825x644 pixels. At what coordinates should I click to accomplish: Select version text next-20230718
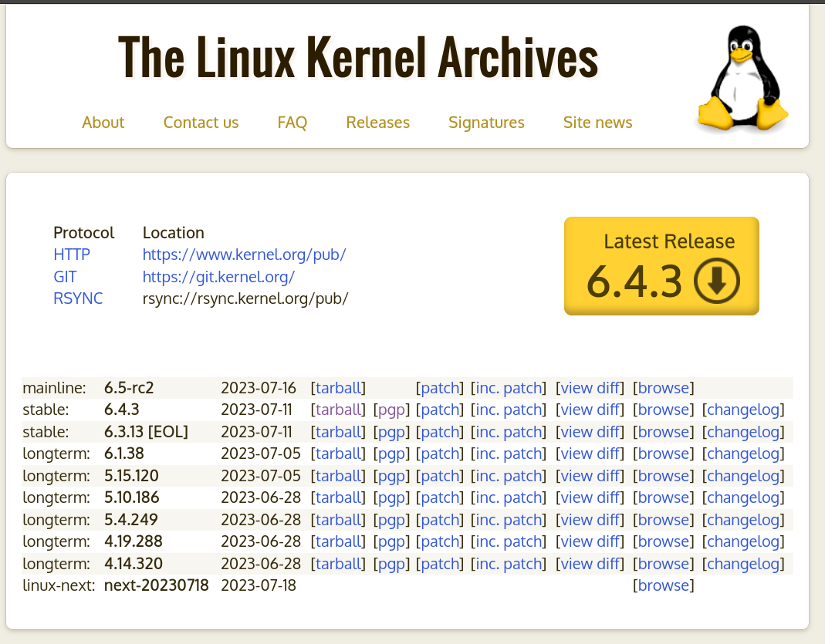[x=156, y=585]
